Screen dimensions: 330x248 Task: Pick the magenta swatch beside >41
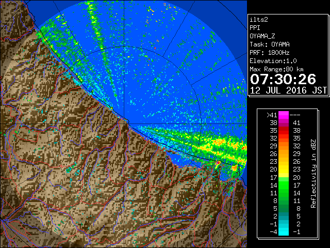click(x=284, y=115)
